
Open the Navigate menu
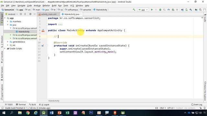tap(21, 5)
